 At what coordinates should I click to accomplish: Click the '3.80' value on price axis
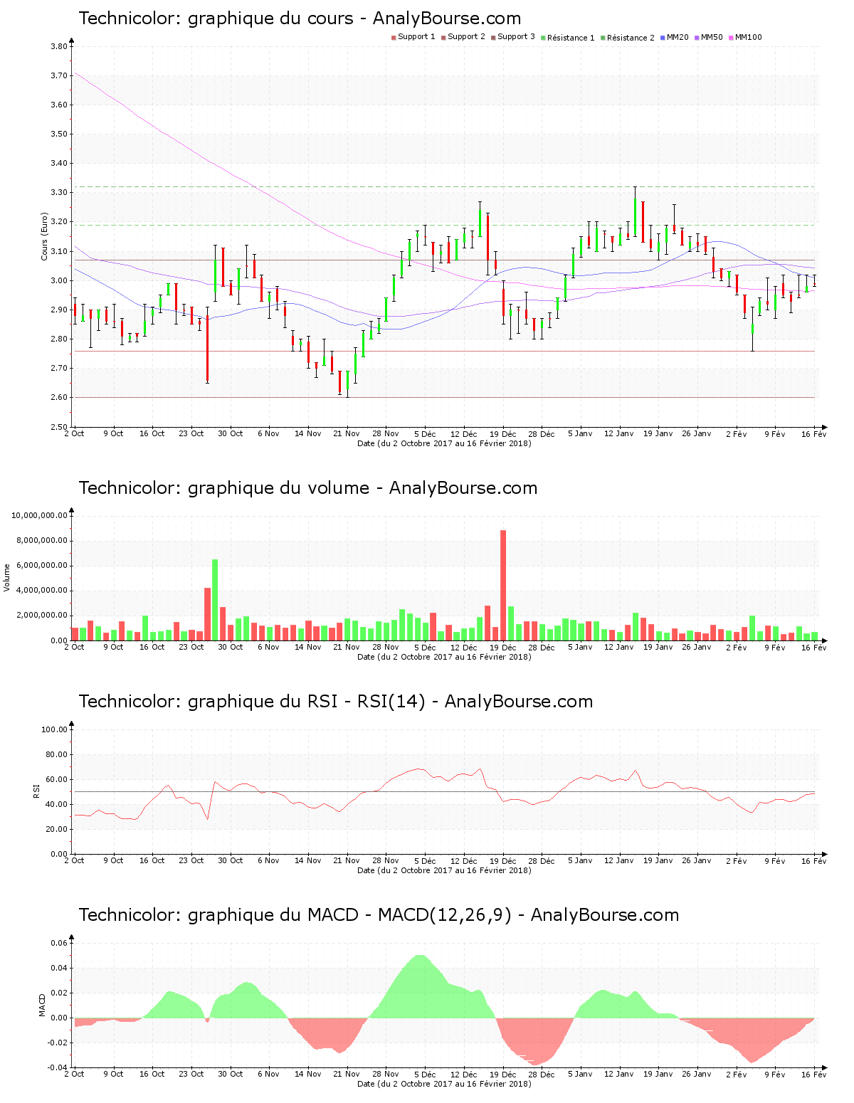[x=59, y=47]
